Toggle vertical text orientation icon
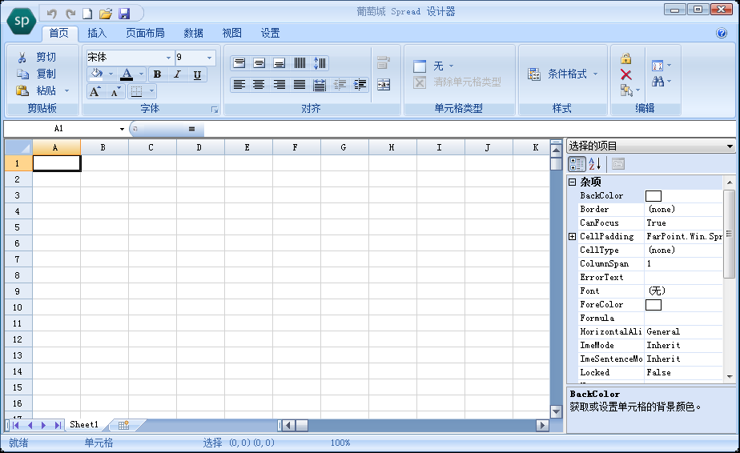The image size is (740, 453). (300, 62)
